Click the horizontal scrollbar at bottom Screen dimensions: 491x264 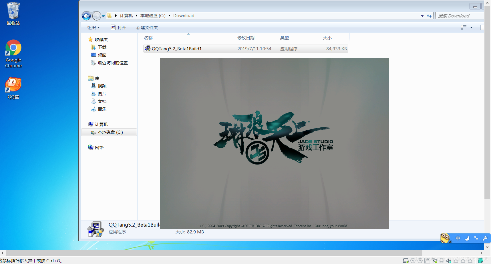pos(214,253)
